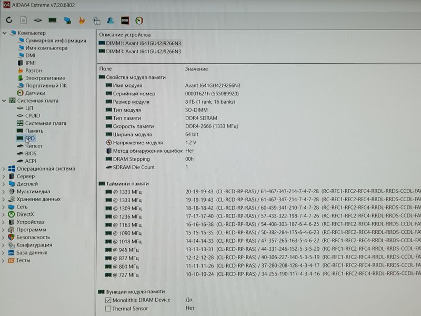Viewport: 421px width, 316px height.
Task: Click the Тайминги памяти group header
Action: (x=124, y=184)
